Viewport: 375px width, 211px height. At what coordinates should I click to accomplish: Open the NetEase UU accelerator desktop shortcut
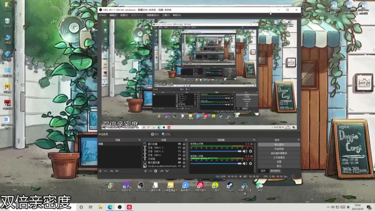pyautogui.click(x=245, y=188)
